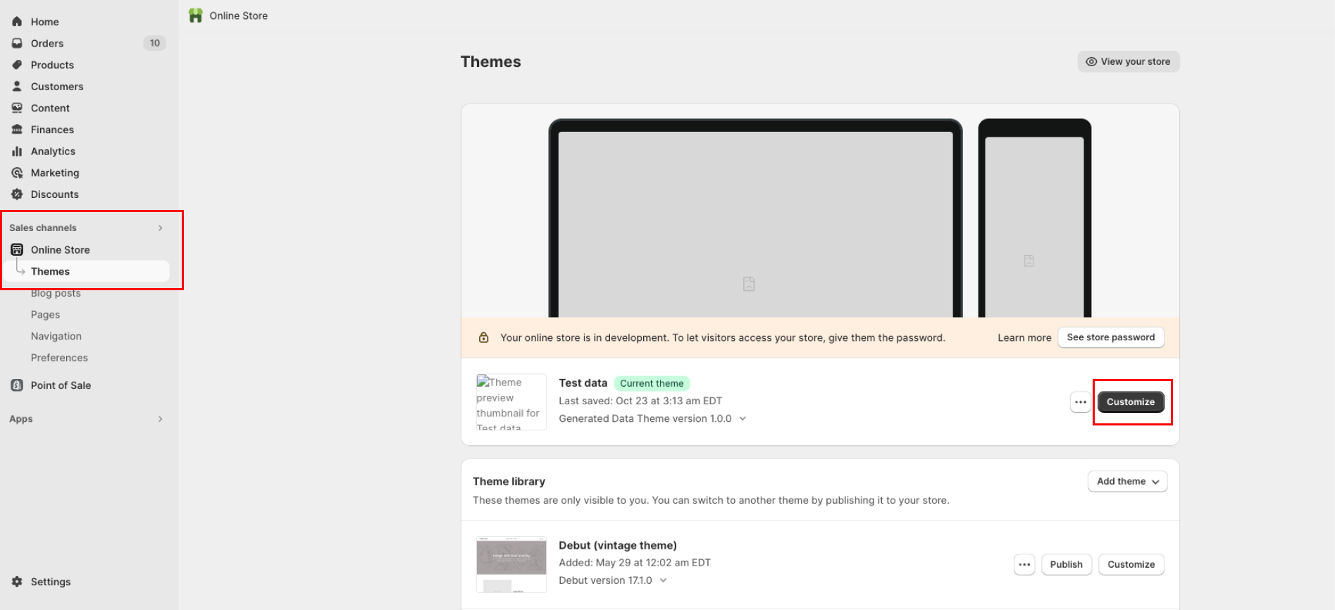Click the eye icon in View your store
Viewport: 1335px width, 610px height.
coord(1091,62)
